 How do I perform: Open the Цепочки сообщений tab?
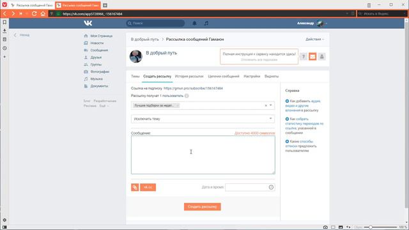pos(224,77)
